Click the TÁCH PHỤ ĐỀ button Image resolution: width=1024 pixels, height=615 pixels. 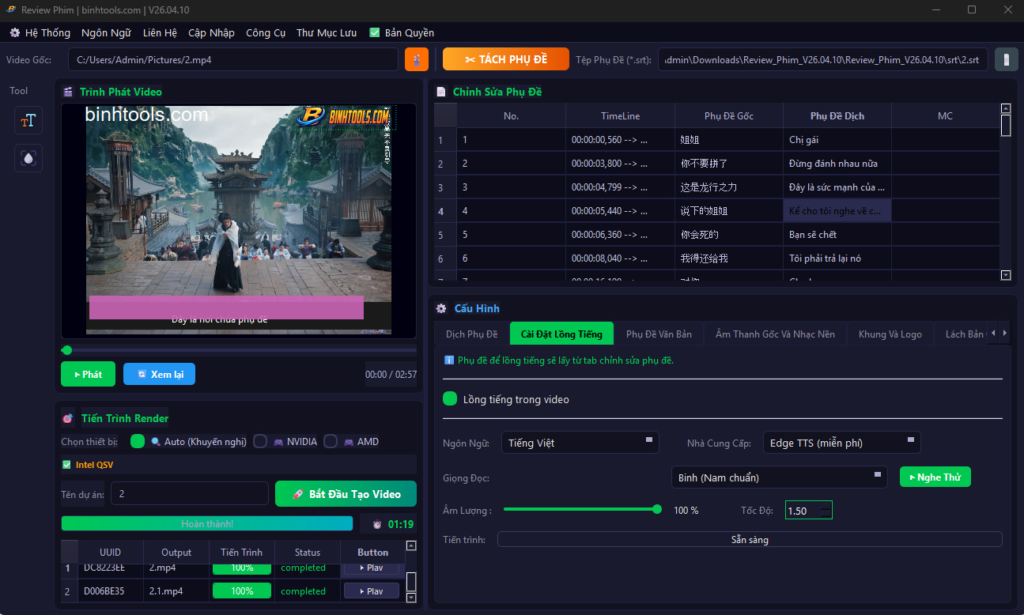[505, 60]
